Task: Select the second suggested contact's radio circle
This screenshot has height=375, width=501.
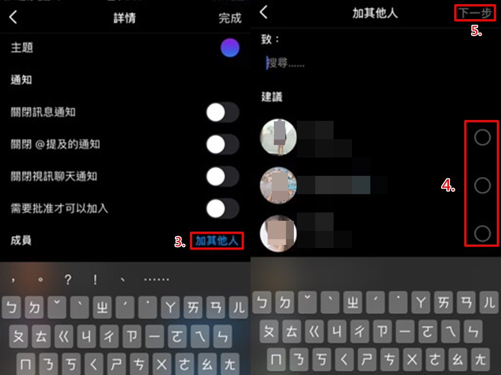Action: [x=482, y=185]
